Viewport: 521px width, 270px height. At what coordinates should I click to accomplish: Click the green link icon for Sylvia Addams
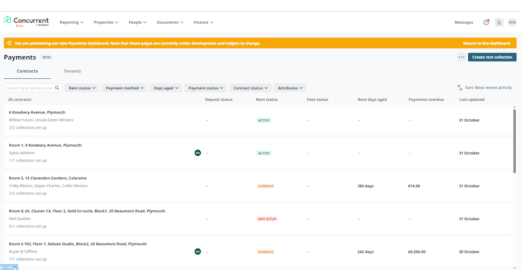pyautogui.click(x=197, y=153)
